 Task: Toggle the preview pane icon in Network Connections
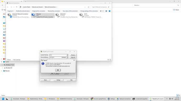[106, 11]
